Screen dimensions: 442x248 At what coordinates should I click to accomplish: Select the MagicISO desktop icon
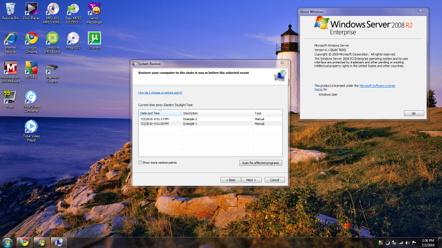click(x=73, y=41)
